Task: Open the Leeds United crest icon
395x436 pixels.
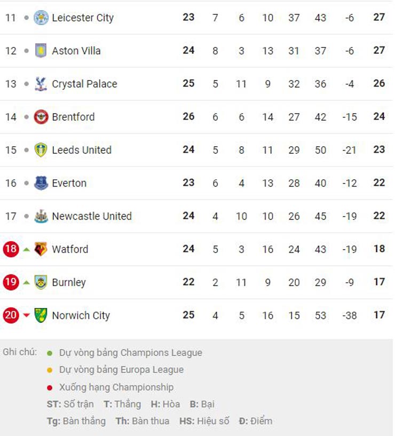Action: (41, 150)
